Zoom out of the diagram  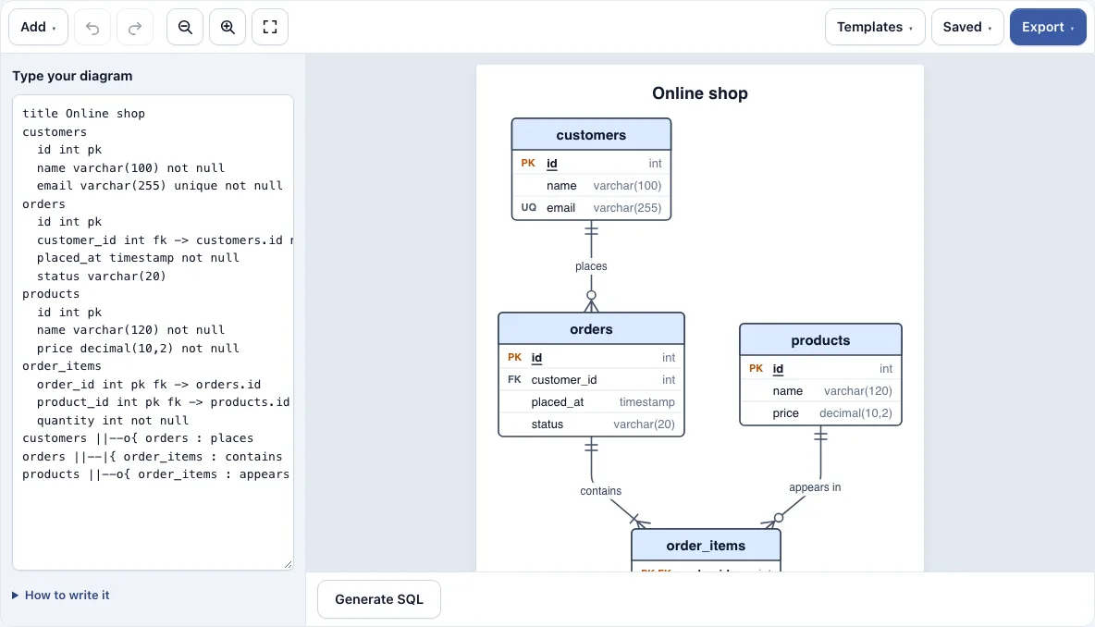click(x=185, y=27)
